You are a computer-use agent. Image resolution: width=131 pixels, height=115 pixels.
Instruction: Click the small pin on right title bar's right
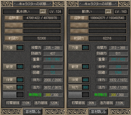[116, 4]
